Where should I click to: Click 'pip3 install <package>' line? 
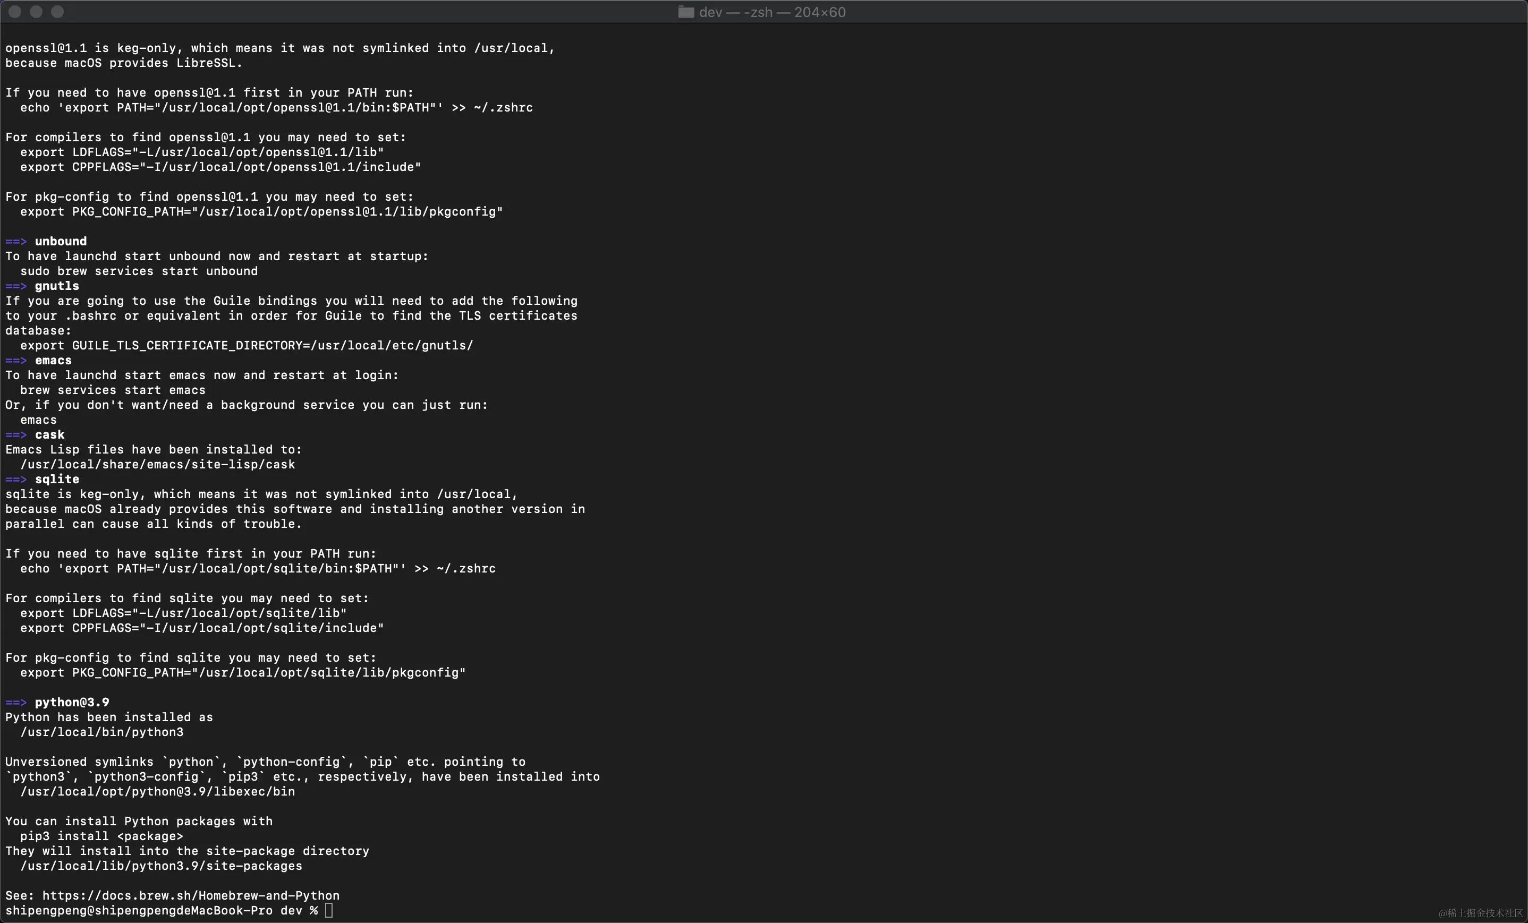(101, 835)
